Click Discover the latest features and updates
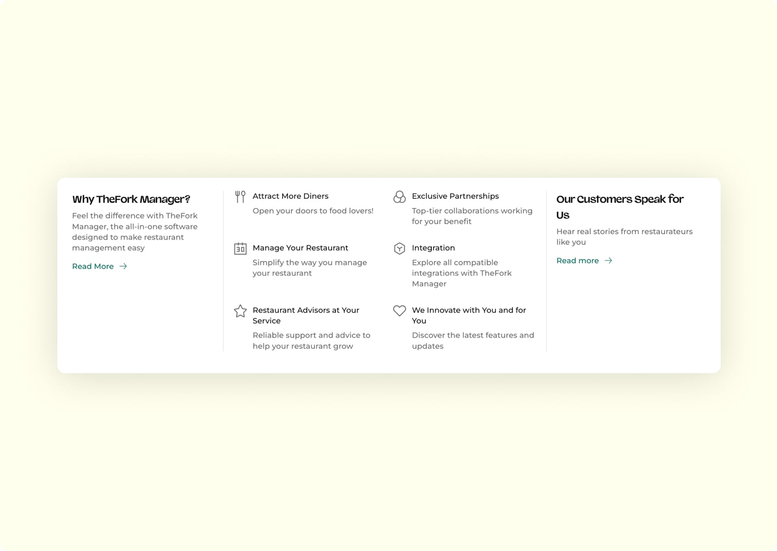 tap(473, 341)
